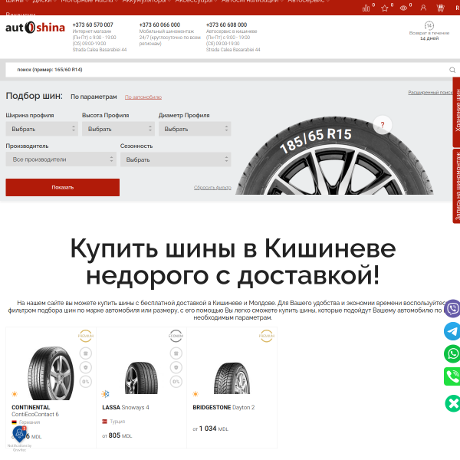
Task: Click the green phone call icon
Action: tap(452, 376)
